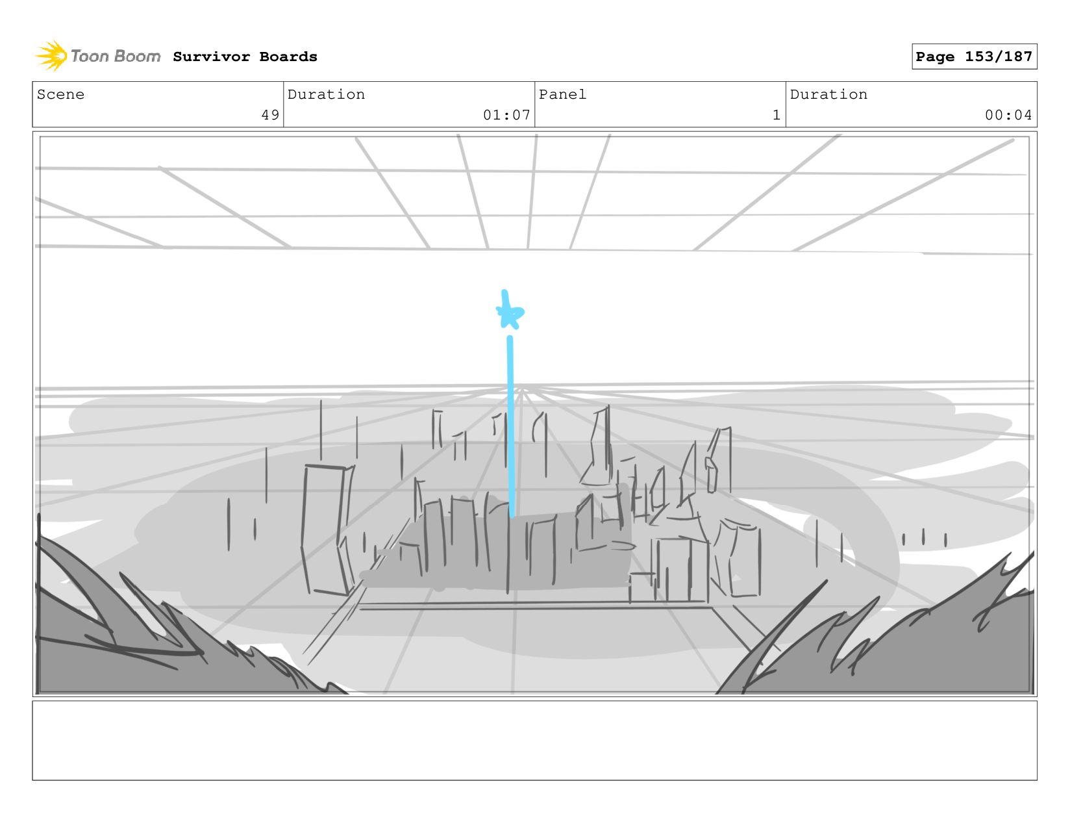Click the storyboard panel sketch thumbnail
Viewport: 1070px width, 829px height.
coord(534,414)
